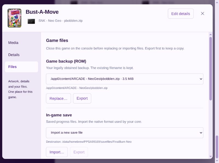Screen dimensions: 219x163
Task: Click the Bust-A-Move cover art thumbnail
Action: click(x=14, y=18)
